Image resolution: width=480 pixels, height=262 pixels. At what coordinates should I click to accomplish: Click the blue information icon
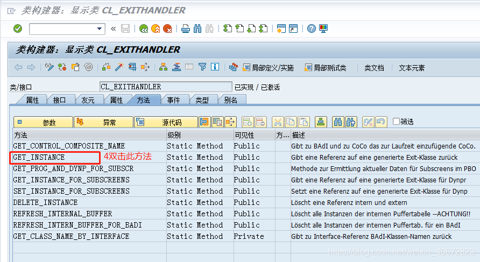click(x=215, y=67)
